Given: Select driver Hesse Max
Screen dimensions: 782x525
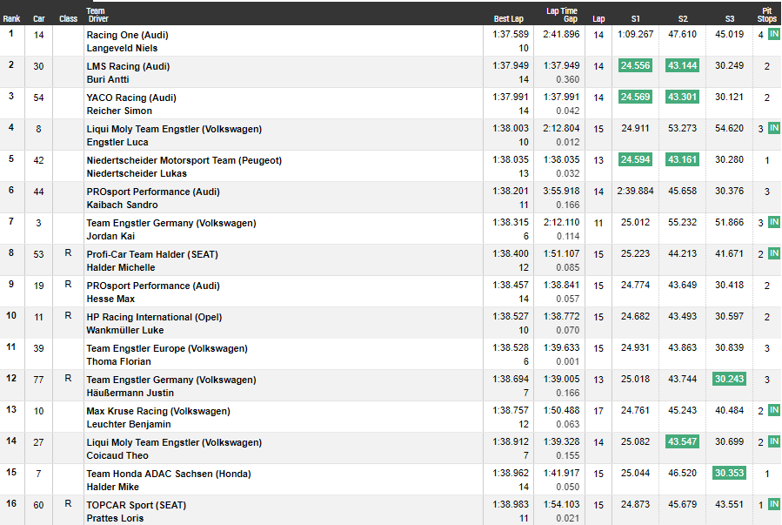Looking at the screenshot, I should (110, 299).
